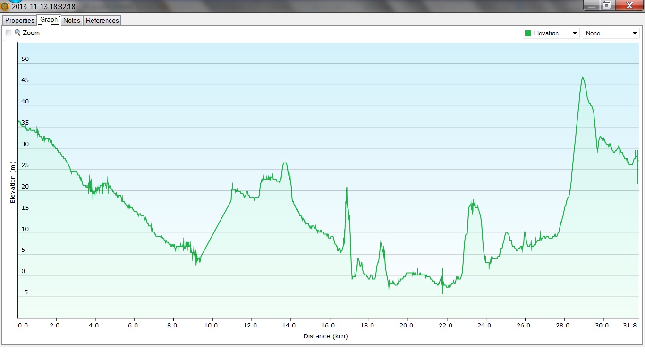
Task: Enable the Zoom checkbox
Action: pyautogui.click(x=8, y=33)
